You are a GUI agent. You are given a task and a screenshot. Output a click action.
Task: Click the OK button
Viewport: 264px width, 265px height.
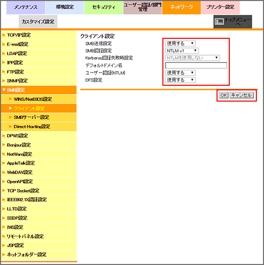pos(224,95)
